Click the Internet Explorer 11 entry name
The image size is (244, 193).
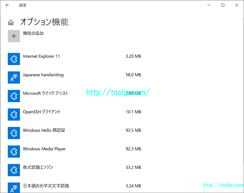pyautogui.click(x=41, y=56)
